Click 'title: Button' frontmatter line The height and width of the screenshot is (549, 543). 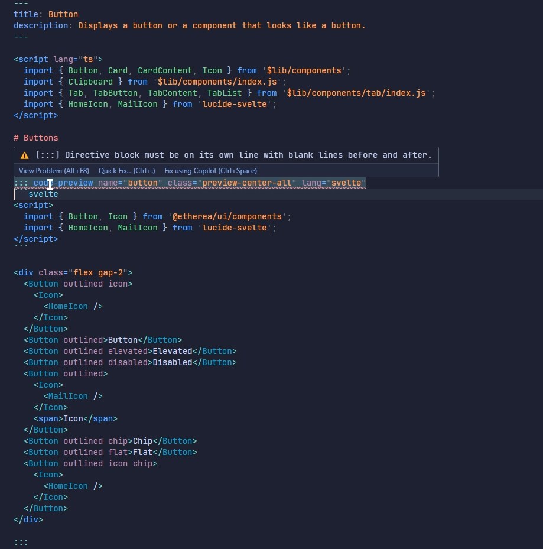coord(46,14)
